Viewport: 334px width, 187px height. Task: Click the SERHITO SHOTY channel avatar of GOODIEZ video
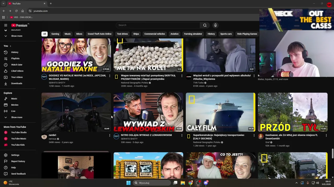[44, 77]
